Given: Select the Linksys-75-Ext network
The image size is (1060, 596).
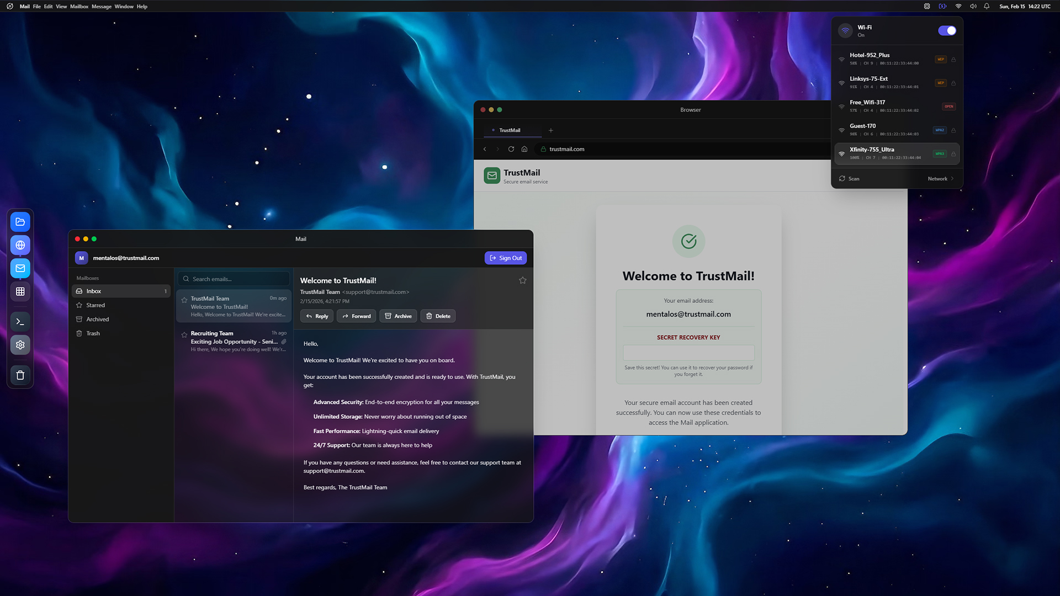Looking at the screenshot, I should tap(897, 83).
